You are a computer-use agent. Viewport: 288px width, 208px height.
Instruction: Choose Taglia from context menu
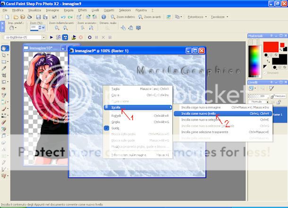pos(138,89)
